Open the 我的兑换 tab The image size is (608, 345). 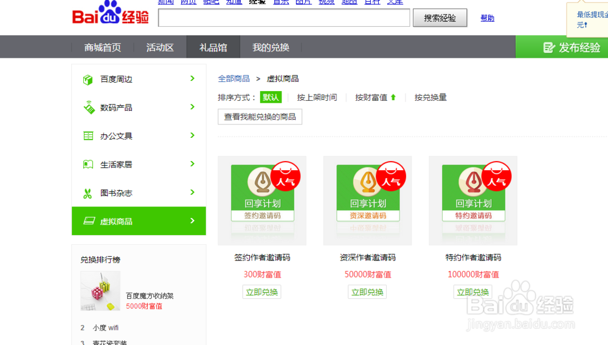[x=271, y=47]
